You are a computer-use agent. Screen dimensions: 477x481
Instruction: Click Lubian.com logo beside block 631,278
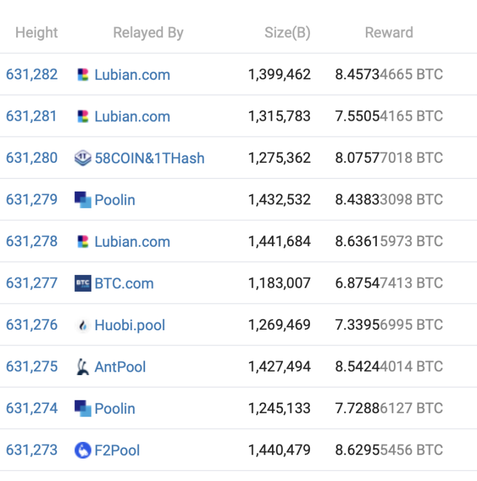[x=83, y=242]
